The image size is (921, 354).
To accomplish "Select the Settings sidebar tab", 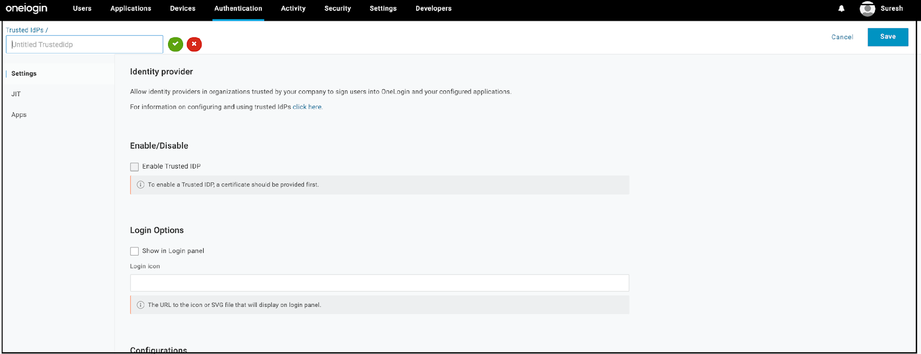I will click(24, 74).
